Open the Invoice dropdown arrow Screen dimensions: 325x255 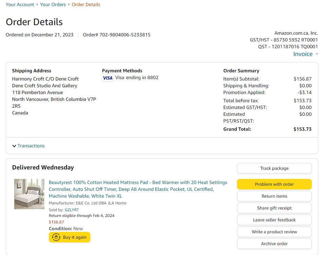(317, 54)
